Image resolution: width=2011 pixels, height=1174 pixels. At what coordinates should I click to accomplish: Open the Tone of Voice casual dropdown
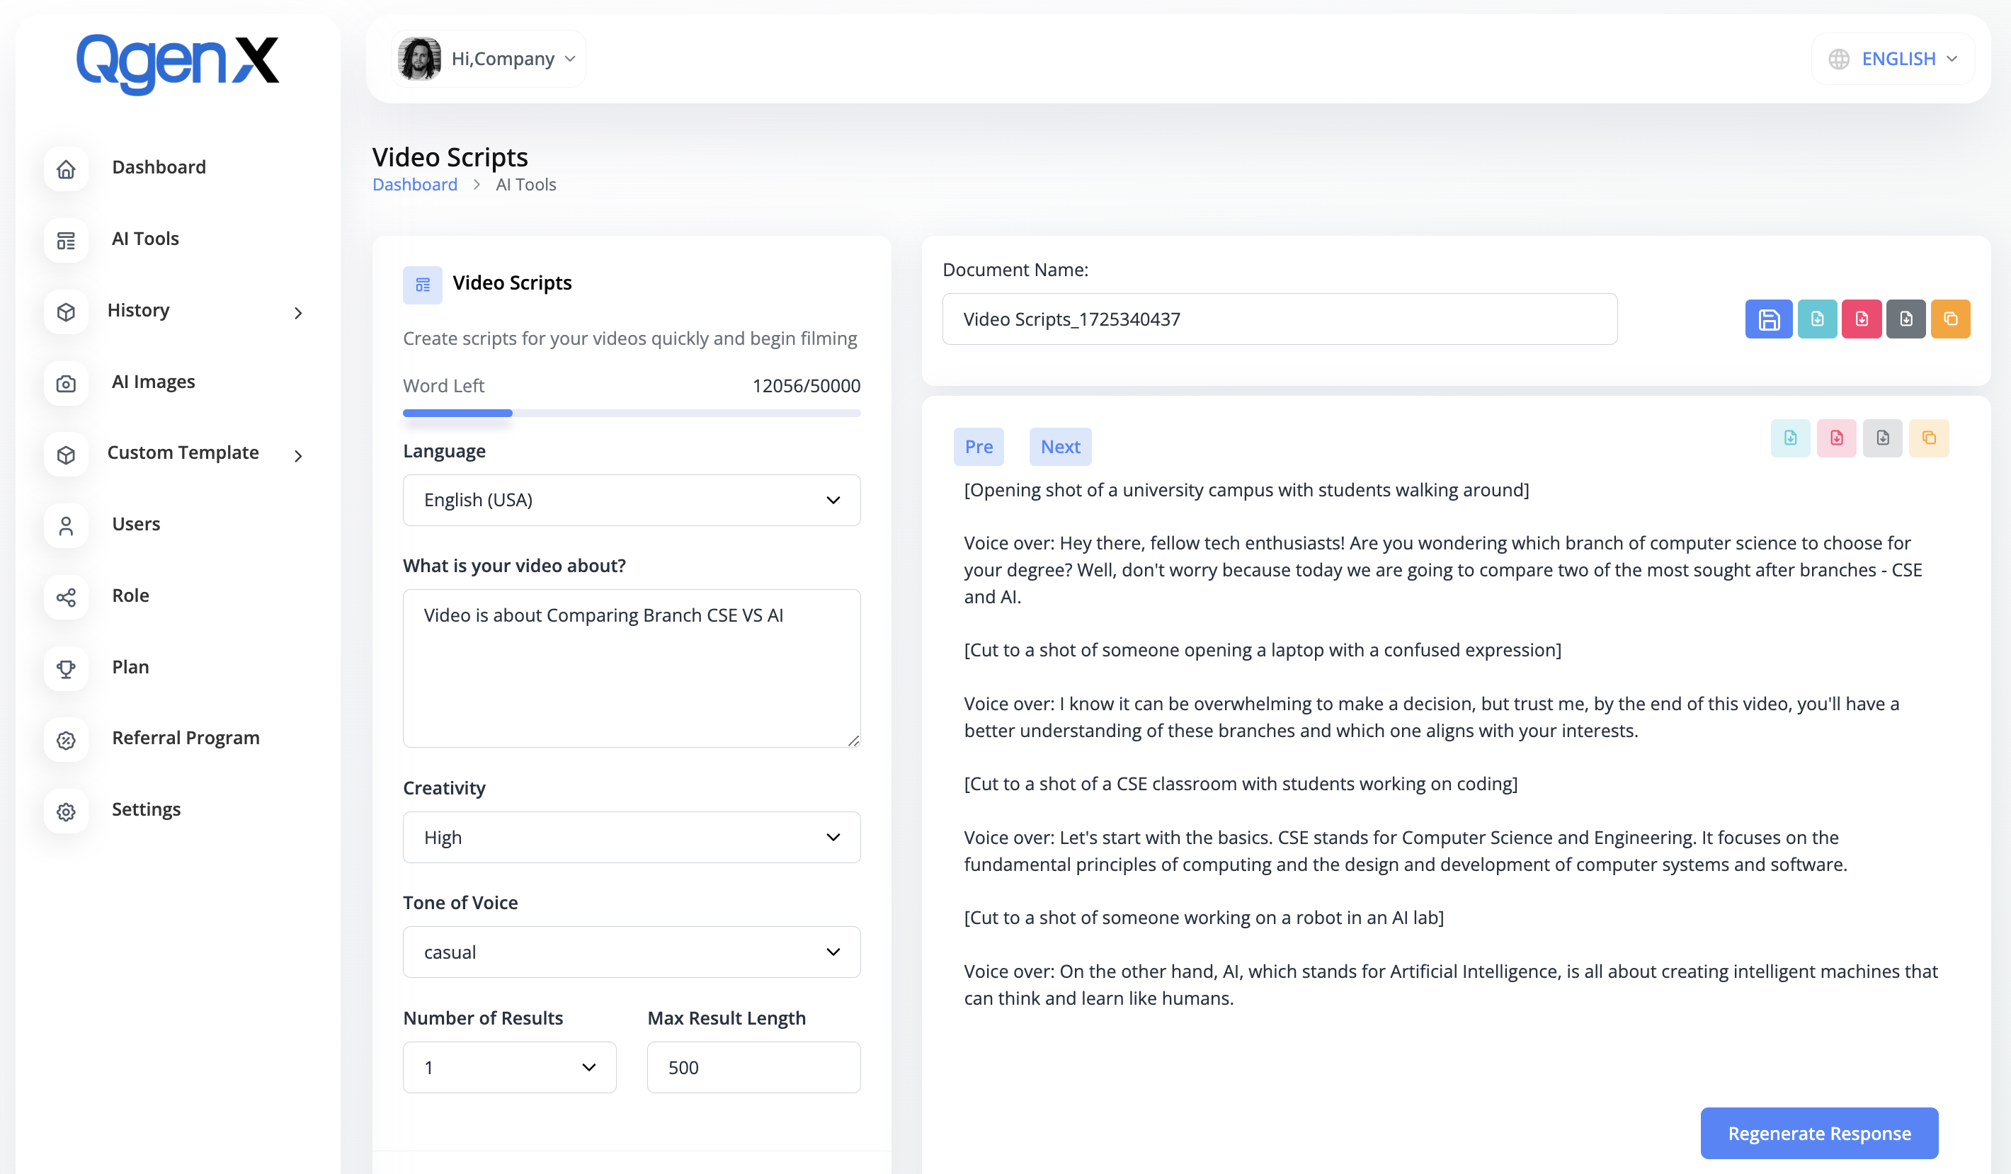631,952
